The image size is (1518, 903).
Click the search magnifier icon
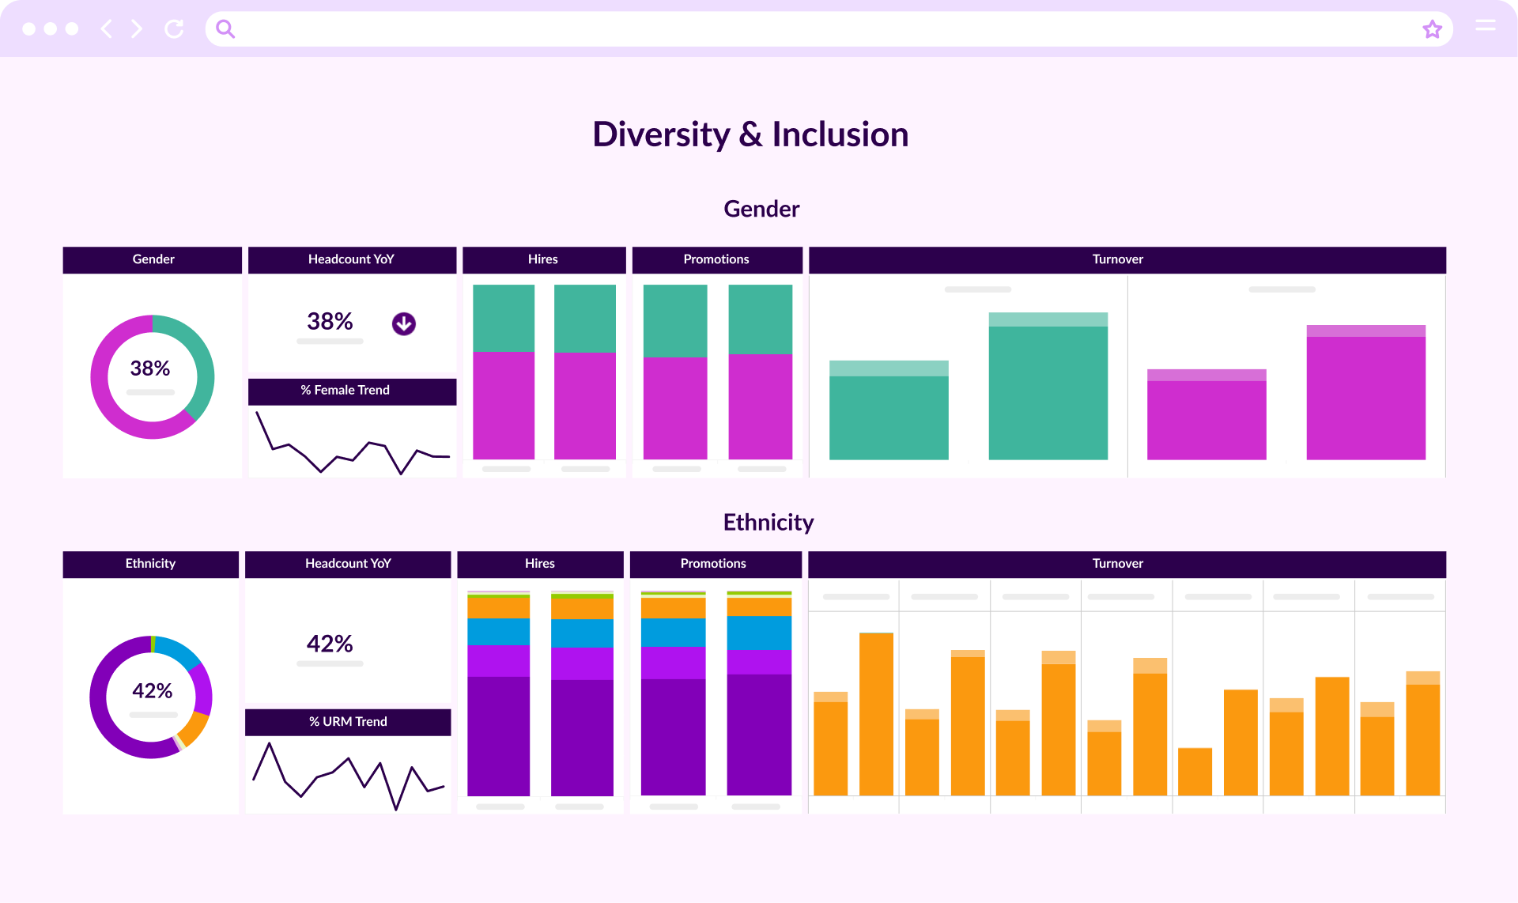225,29
